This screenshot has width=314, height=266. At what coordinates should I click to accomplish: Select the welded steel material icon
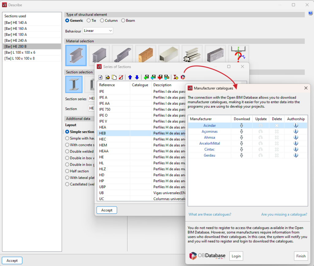99,54
